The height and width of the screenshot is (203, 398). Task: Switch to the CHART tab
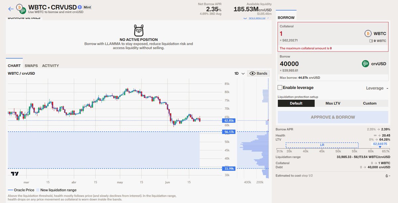point(14,66)
